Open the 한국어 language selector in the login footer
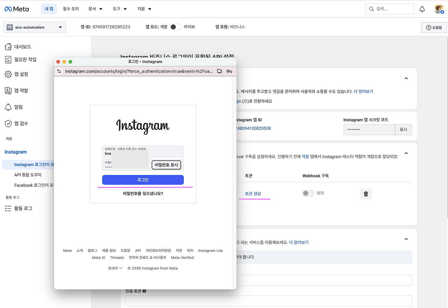448x308 pixels. tap(115, 268)
